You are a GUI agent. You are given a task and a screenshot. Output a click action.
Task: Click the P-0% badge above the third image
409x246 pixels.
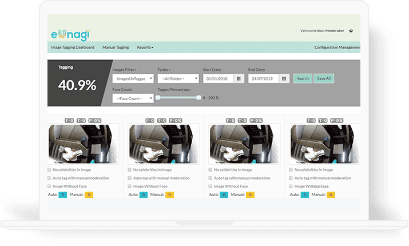point(256,121)
